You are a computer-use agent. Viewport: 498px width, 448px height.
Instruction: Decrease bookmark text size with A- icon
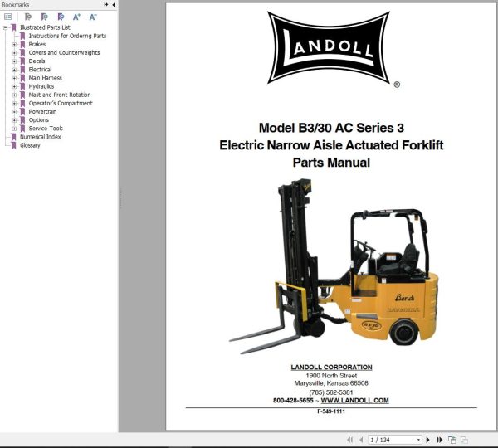coord(93,17)
